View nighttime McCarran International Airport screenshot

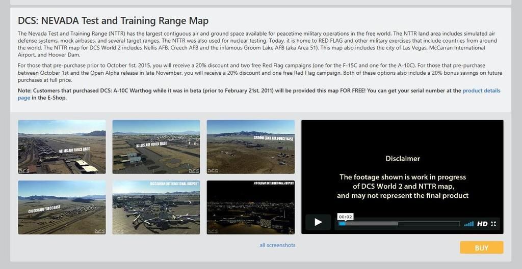tap(250, 207)
